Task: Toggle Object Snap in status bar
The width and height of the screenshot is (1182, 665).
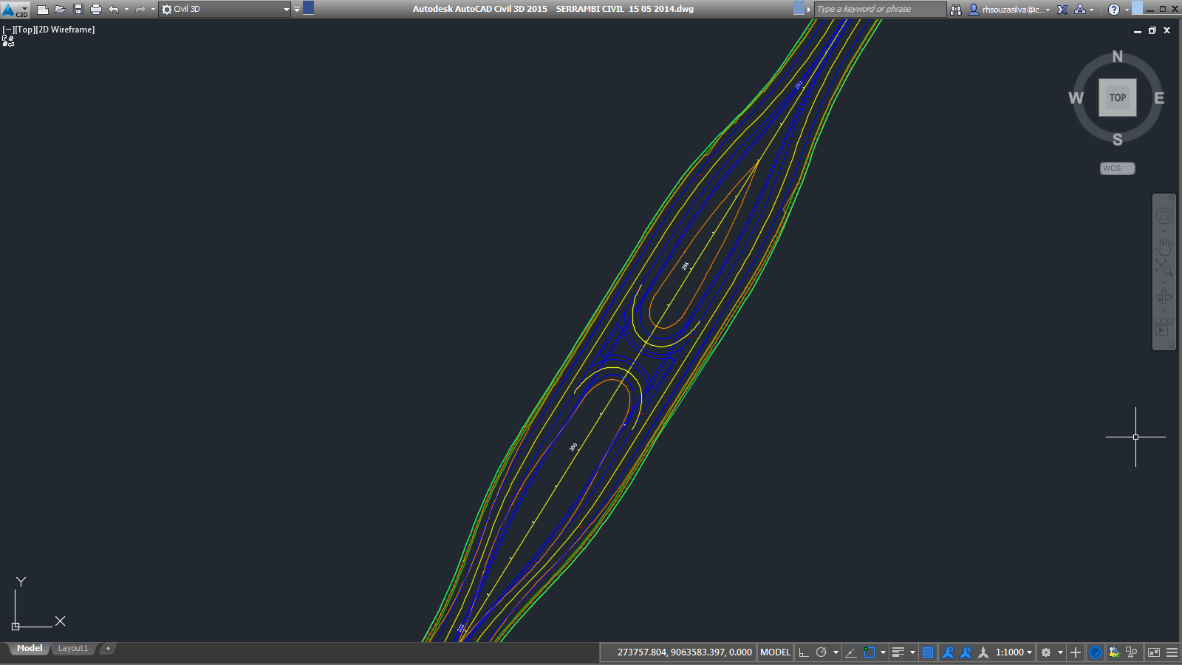Action: [x=870, y=652]
